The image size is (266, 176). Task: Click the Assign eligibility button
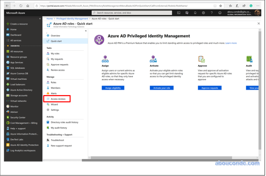pyautogui.click(x=113, y=88)
